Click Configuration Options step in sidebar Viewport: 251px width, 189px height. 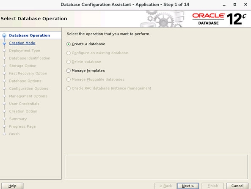[x=29, y=89]
